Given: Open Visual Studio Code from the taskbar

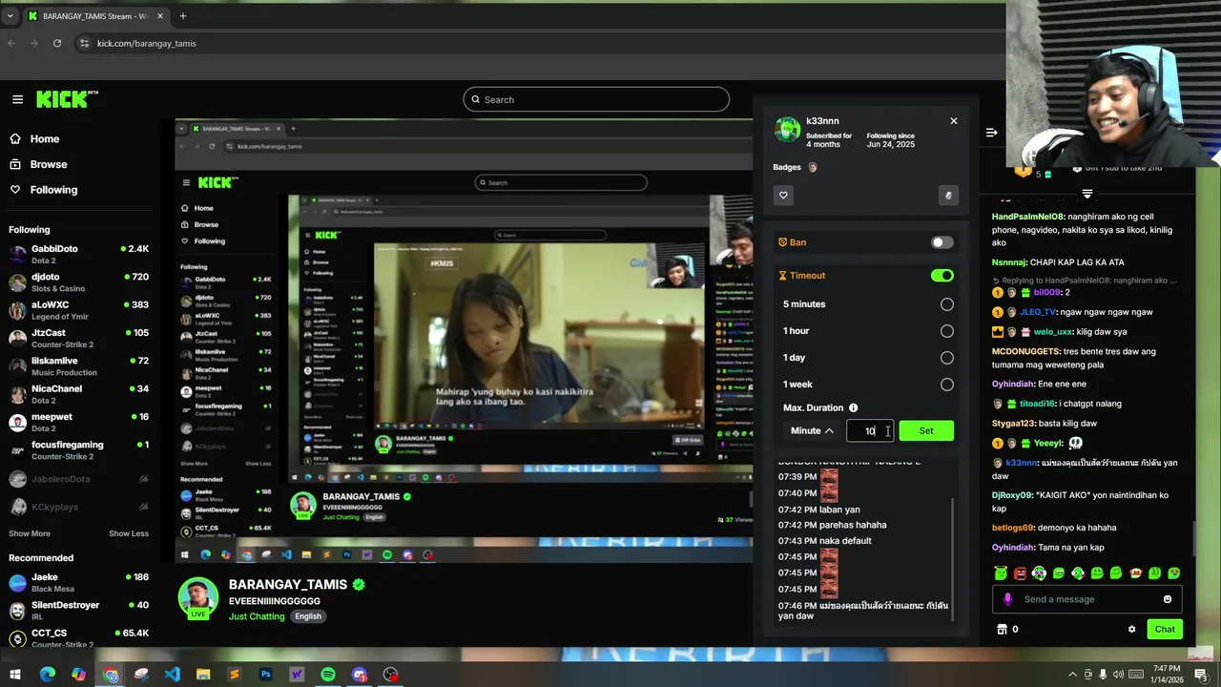Looking at the screenshot, I should 172,675.
